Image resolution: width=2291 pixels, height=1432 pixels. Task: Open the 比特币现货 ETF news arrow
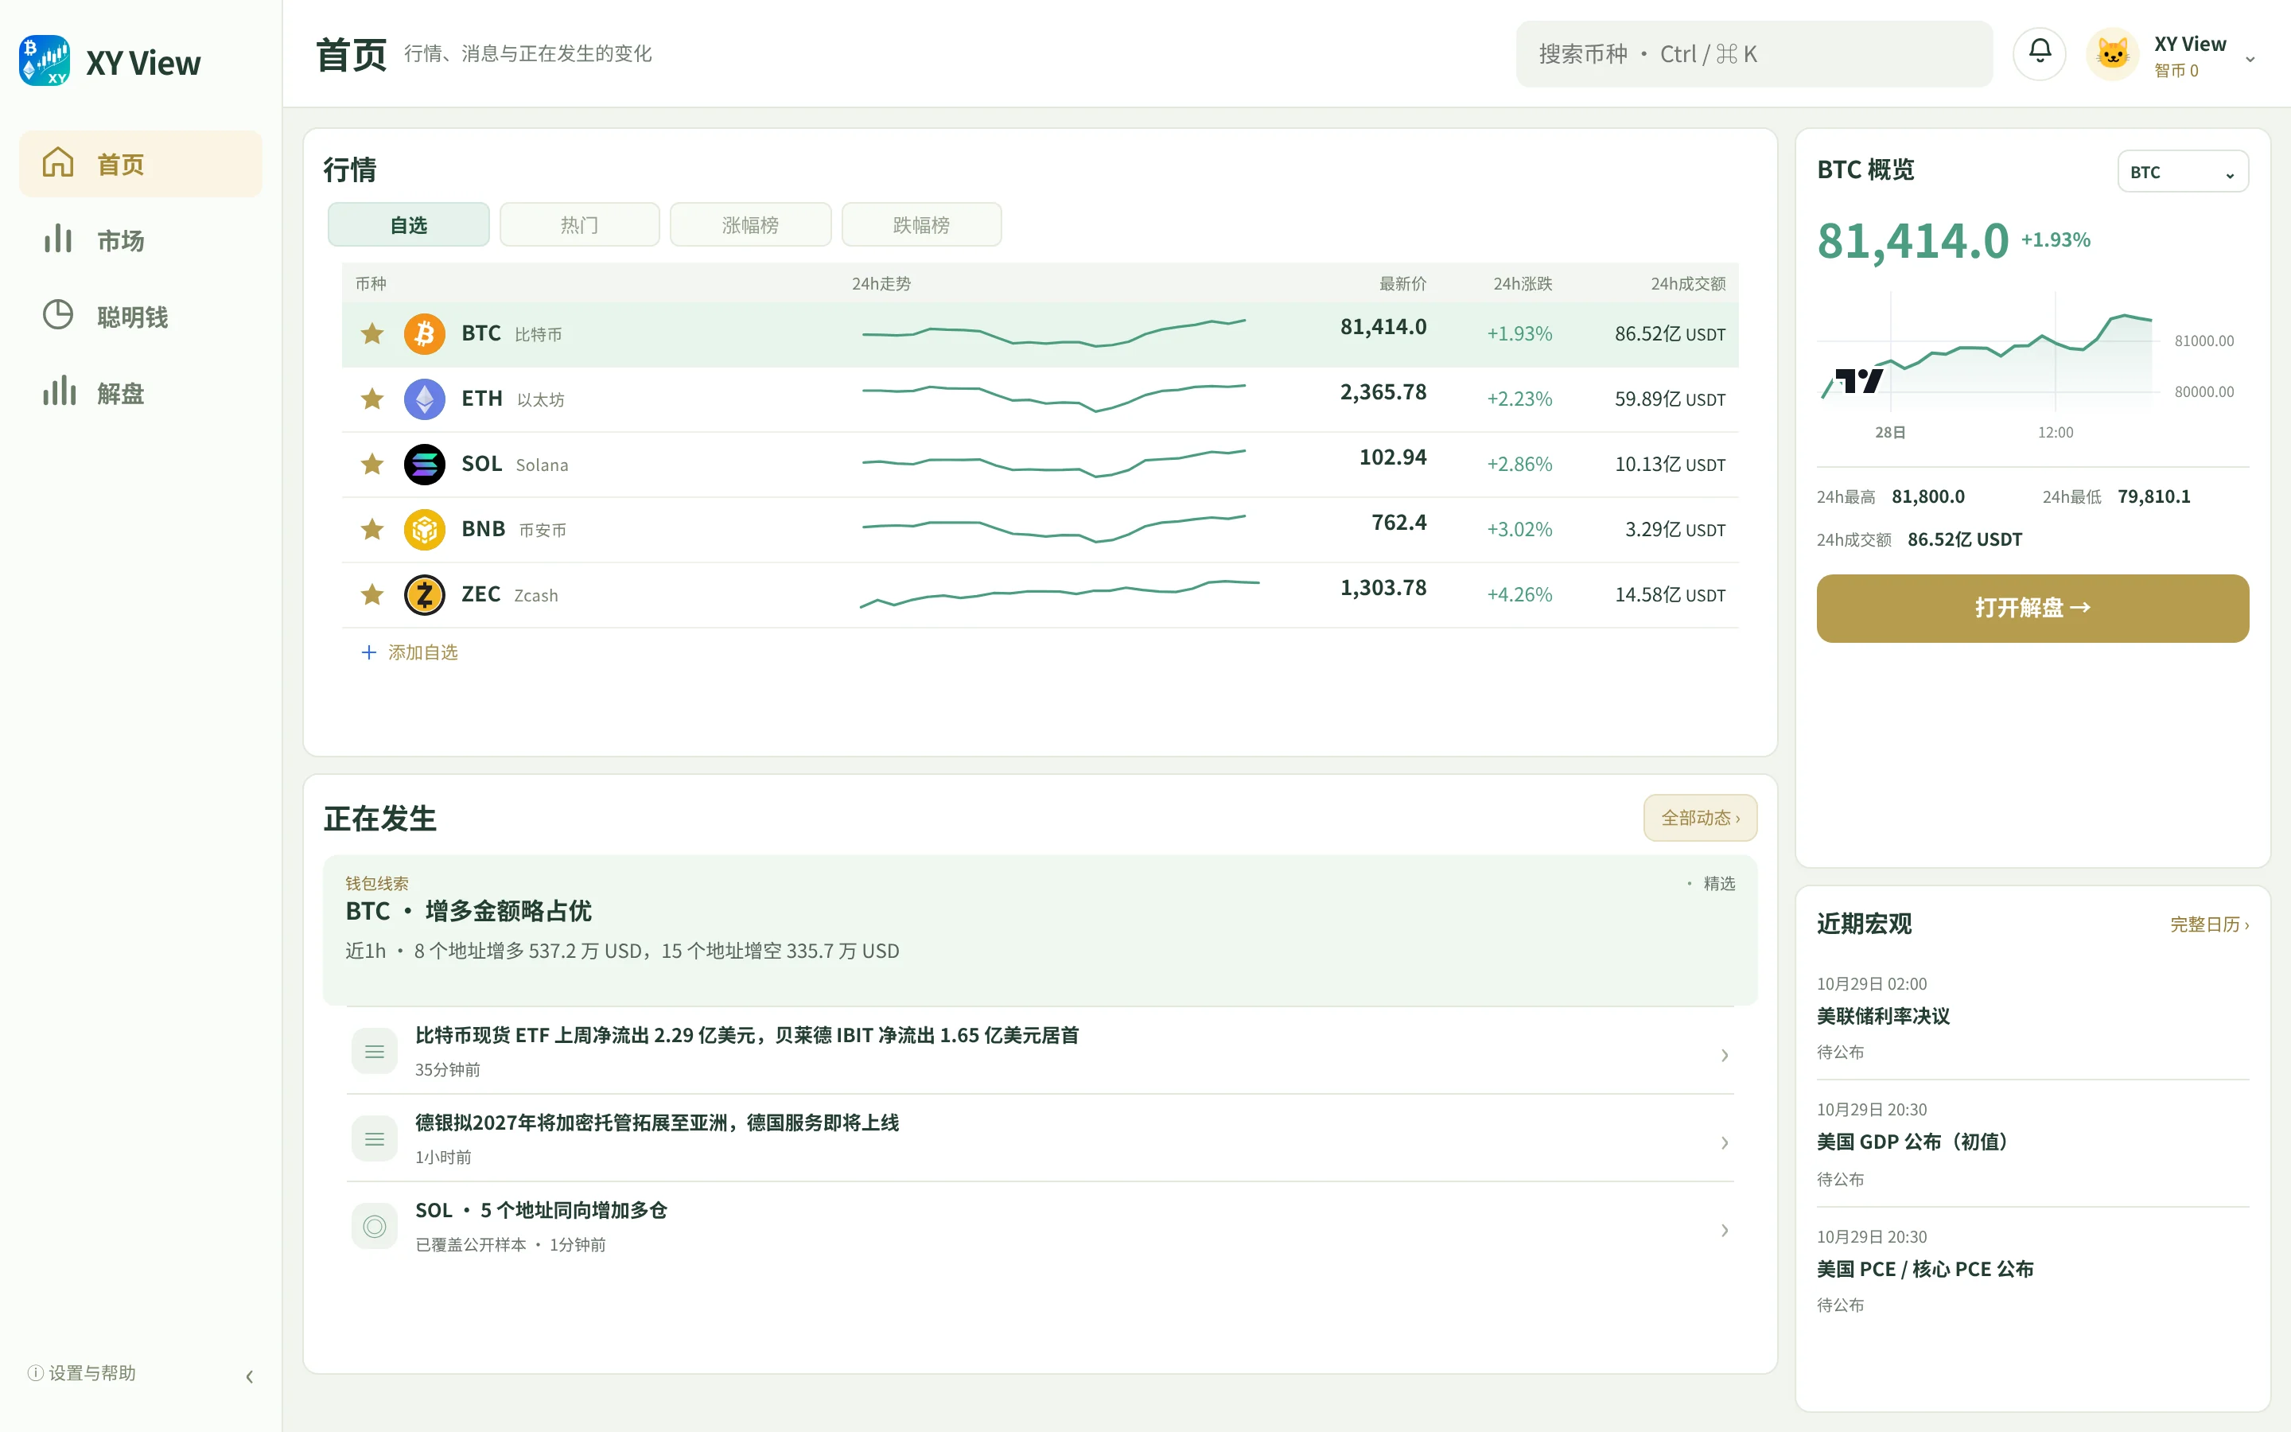1724,1055
